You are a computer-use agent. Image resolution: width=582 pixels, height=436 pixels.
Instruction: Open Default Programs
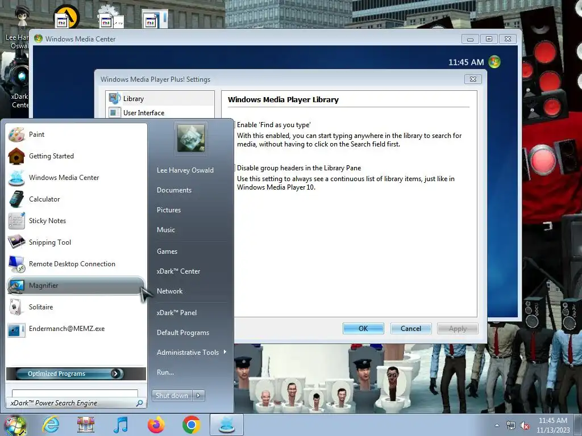click(183, 333)
